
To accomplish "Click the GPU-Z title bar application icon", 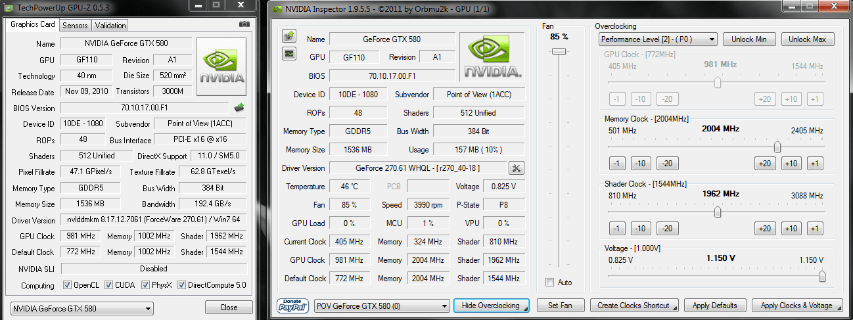I will (x=10, y=7).
